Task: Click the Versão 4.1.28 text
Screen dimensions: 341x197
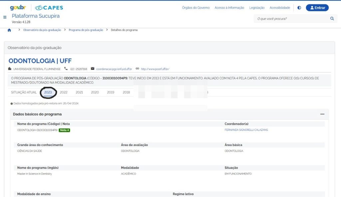Action: click(x=21, y=22)
